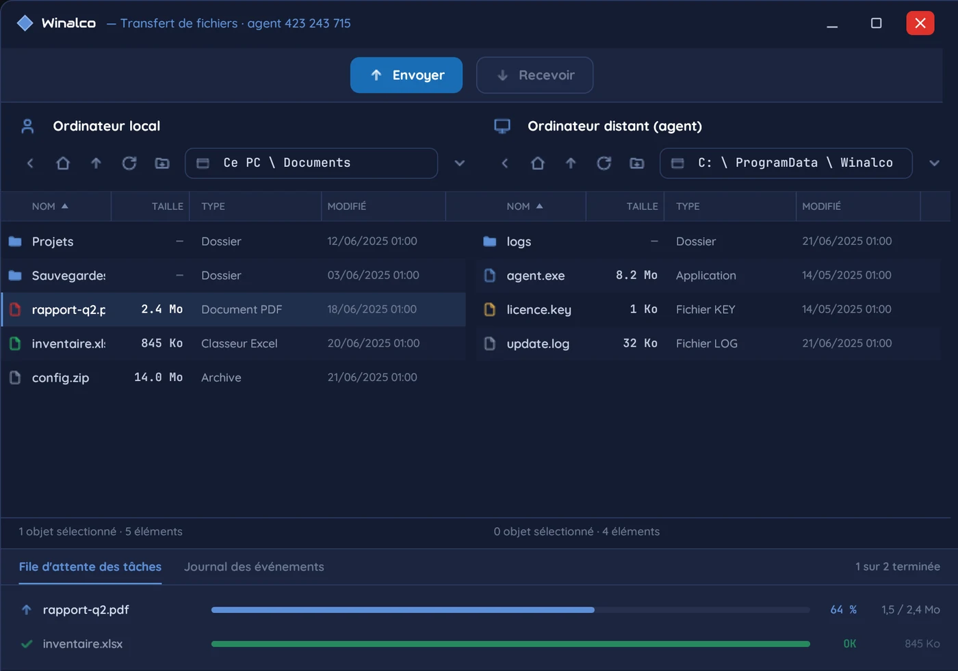Expand remote path history dropdown

[x=935, y=163]
